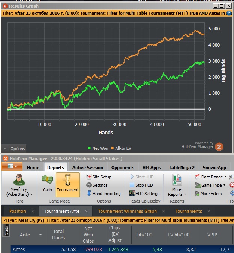Open the Tournaments report tab
The width and height of the screenshot is (234, 253).
click(189, 211)
